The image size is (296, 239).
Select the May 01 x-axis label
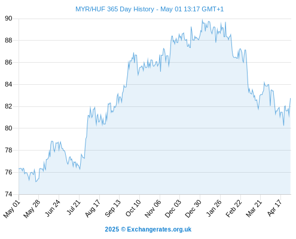[12, 209]
